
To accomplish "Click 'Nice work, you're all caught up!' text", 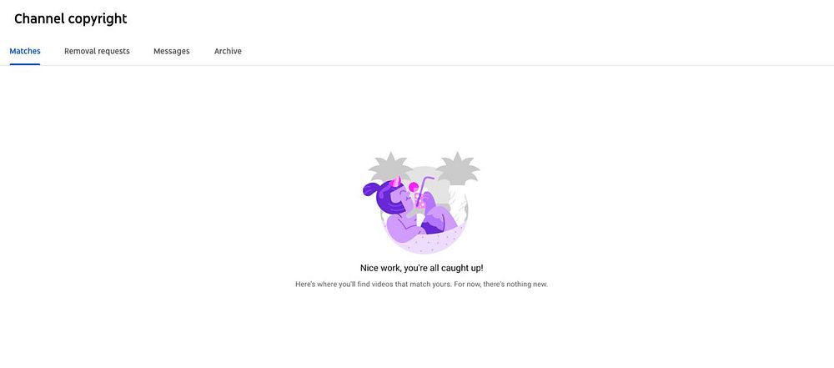I will click(422, 268).
